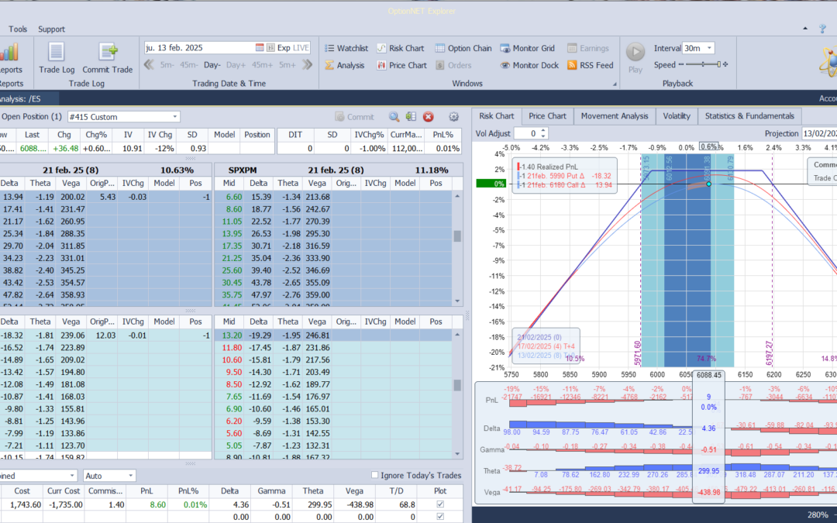Open the Interval 30m dropdown
837x523 pixels.
tap(709, 48)
